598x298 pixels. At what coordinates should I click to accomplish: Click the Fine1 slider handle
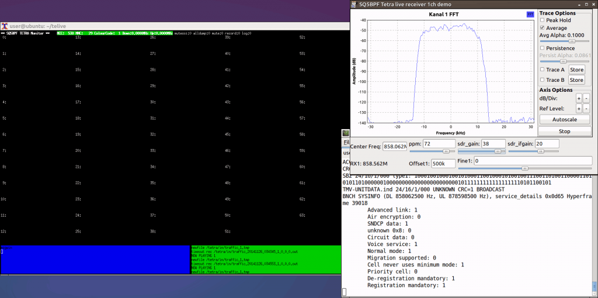(525, 168)
